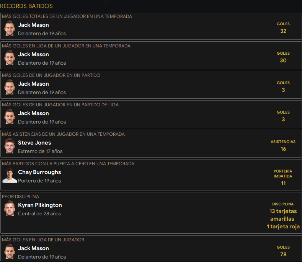302x262 pixels.
Task: Click the 'PEOR DISCIPLINA' record title
Action: click(20, 197)
